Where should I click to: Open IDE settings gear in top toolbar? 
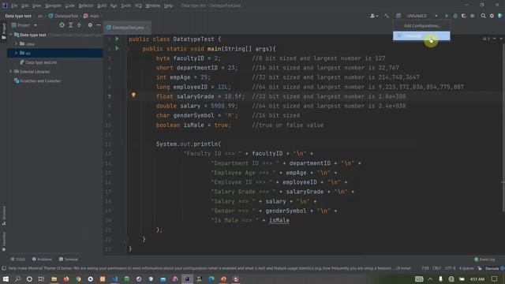pos(492,16)
